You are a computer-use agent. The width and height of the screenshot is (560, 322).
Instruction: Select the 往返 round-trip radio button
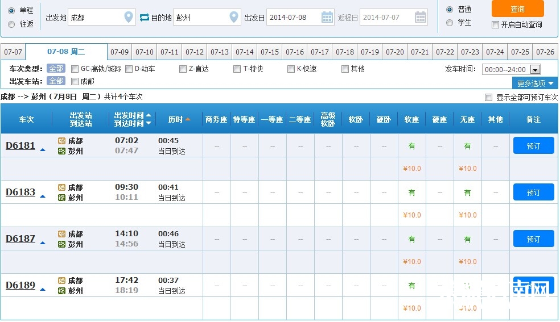[x=11, y=24]
